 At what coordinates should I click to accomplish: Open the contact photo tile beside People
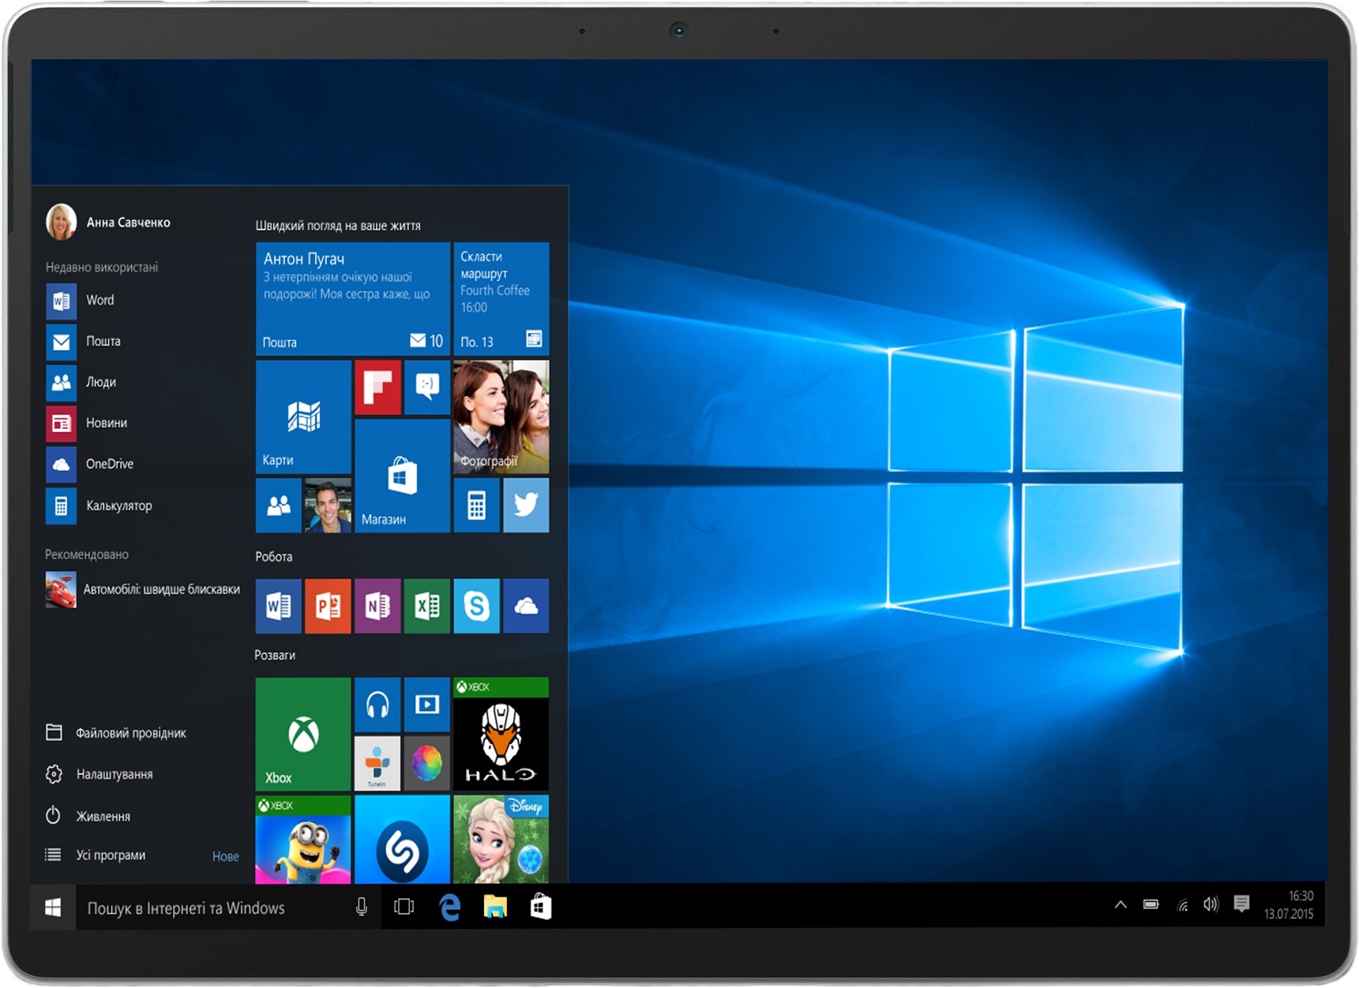328,505
